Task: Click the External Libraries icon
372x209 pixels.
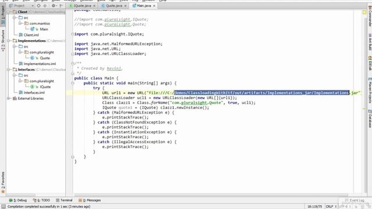Action: (x=15, y=98)
